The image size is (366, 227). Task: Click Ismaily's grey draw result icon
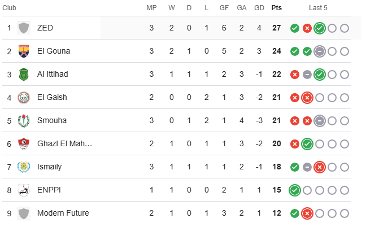click(x=307, y=167)
